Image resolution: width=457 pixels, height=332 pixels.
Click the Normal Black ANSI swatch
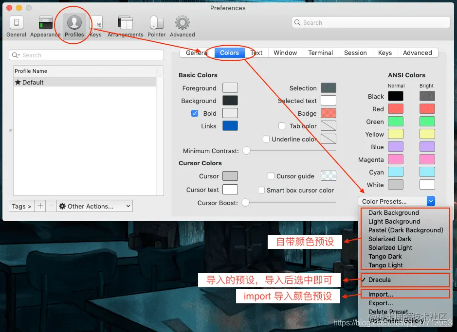click(x=396, y=96)
